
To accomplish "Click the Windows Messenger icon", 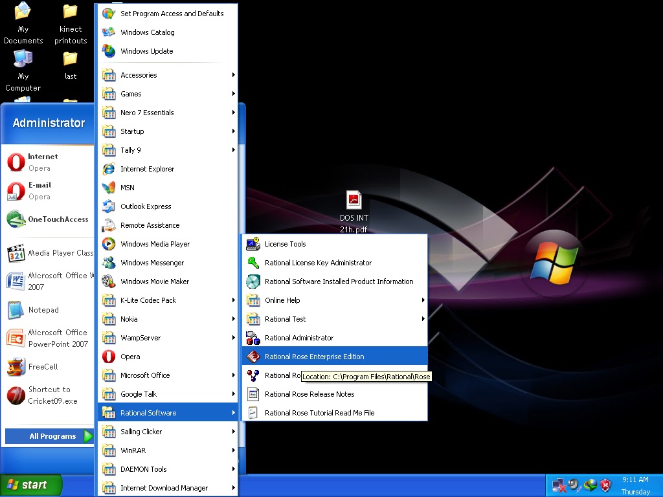I will tap(109, 263).
